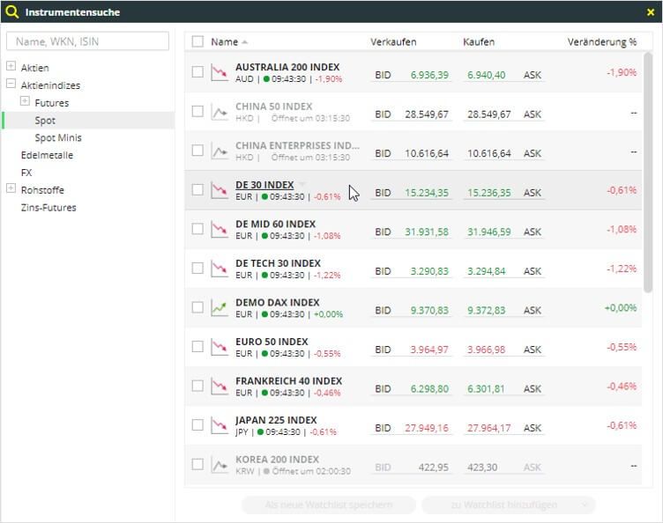The image size is (663, 523).
Task: Tick the checkbox for DE MID 60 INDEX
Action: pyautogui.click(x=197, y=229)
